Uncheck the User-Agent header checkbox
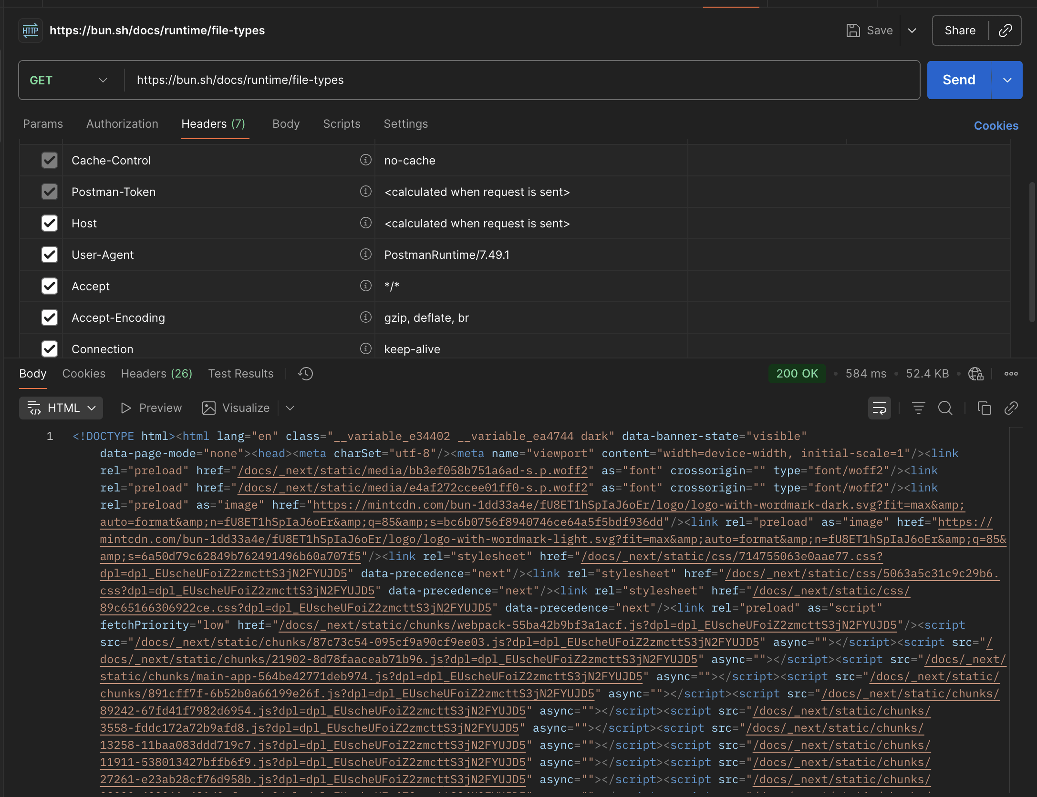Image resolution: width=1037 pixels, height=797 pixels. pyautogui.click(x=50, y=255)
